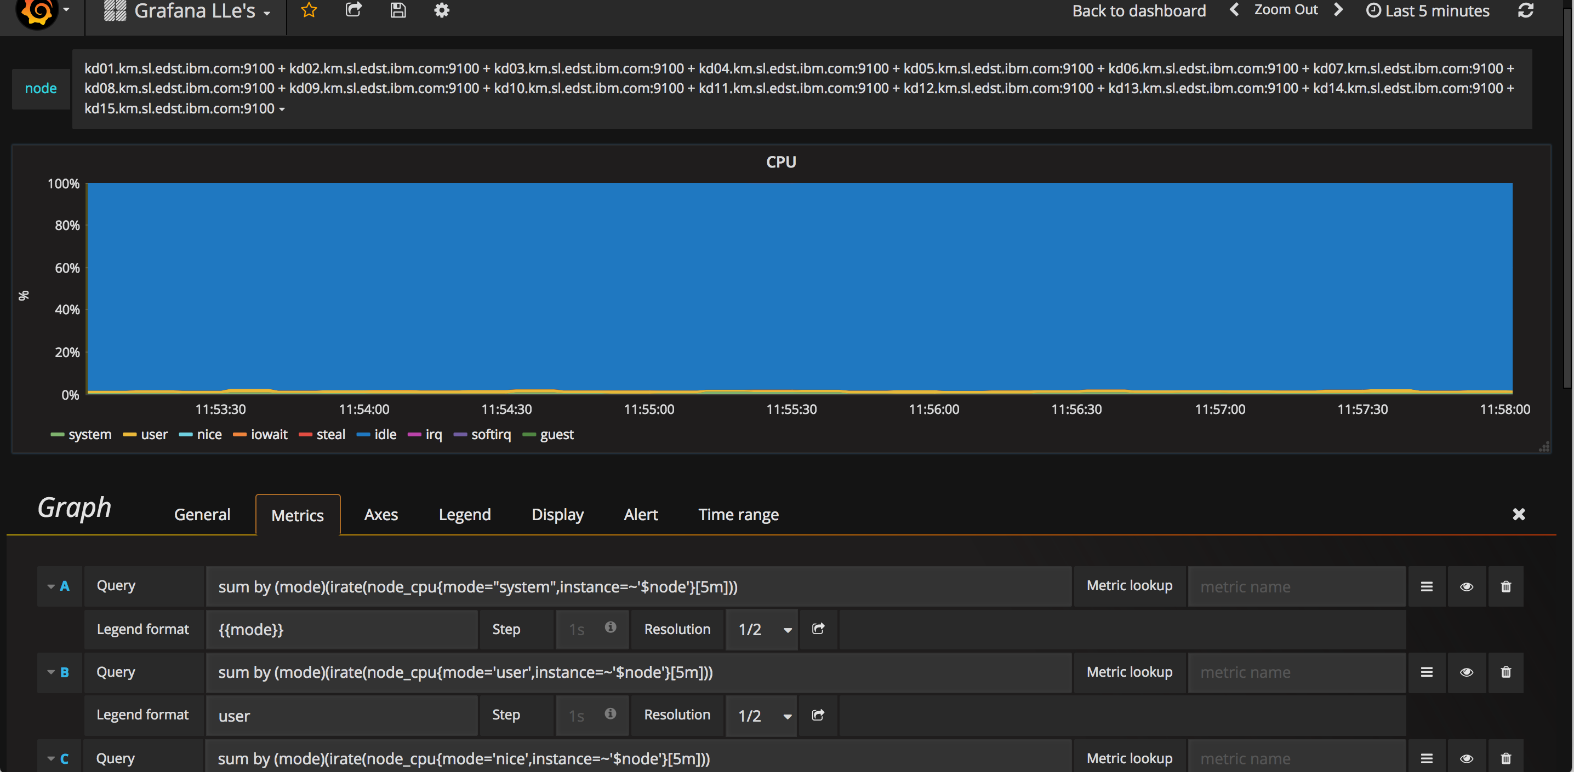1574x772 pixels.
Task: Click the save dashboard floppy icon
Action: [x=398, y=10]
